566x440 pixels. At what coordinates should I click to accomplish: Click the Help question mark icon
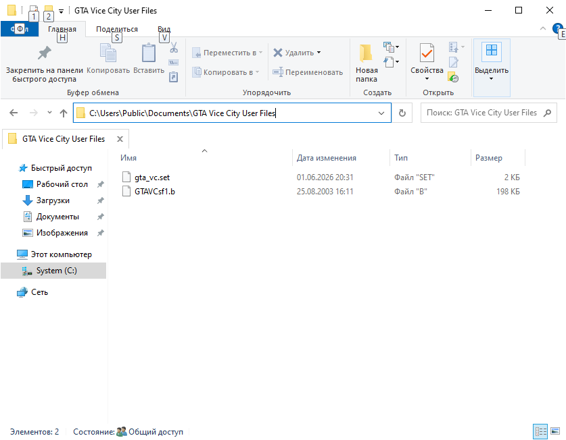pos(557,28)
